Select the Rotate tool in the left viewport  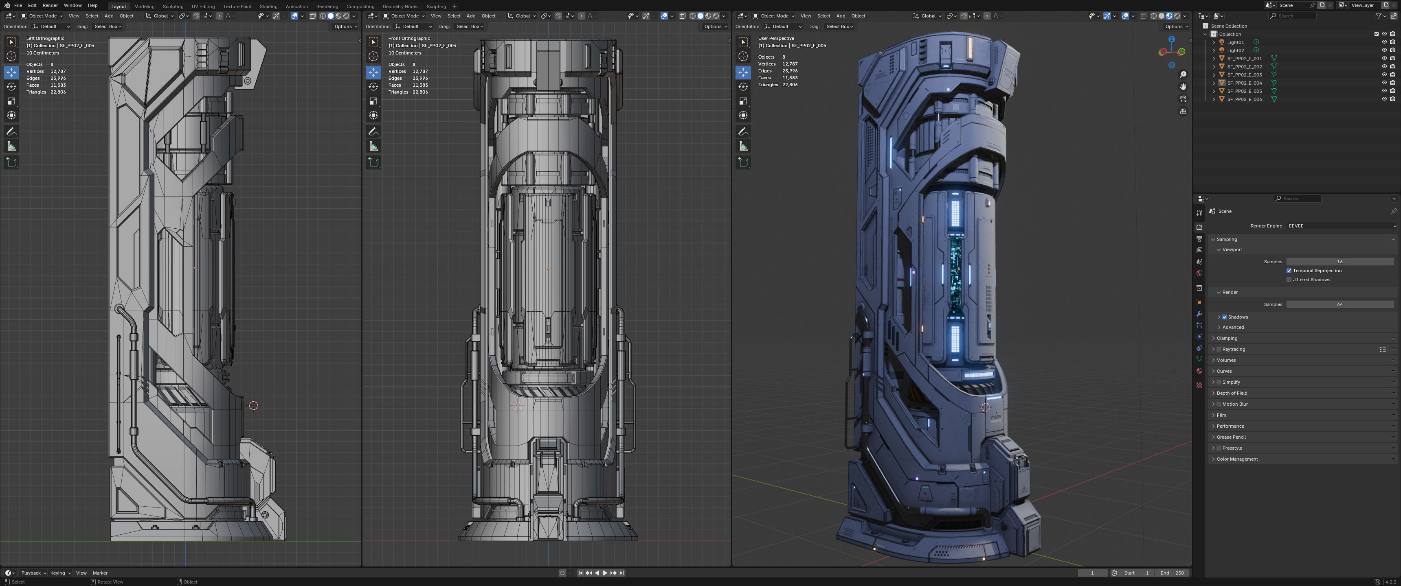[x=11, y=86]
